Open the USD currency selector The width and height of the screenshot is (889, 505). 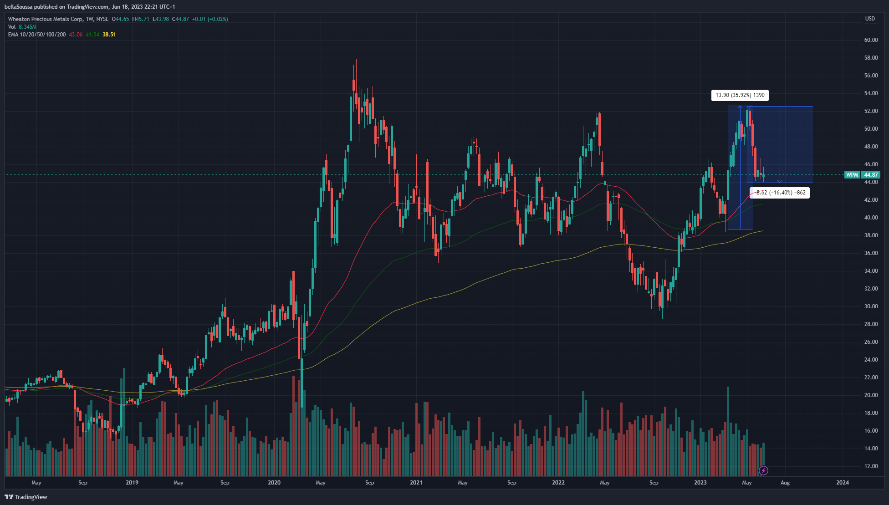coord(870,19)
